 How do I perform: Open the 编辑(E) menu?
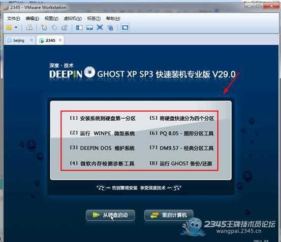click(32, 18)
